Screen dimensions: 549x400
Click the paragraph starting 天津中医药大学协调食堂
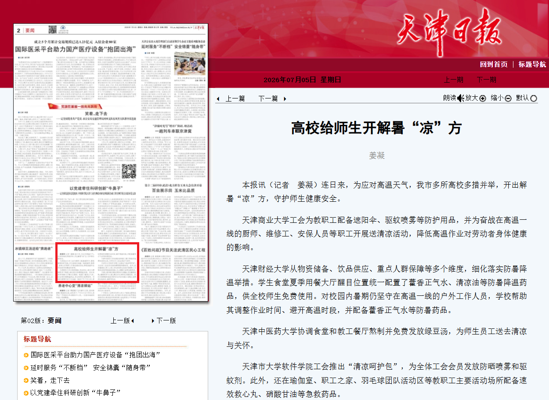[x=376, y=338]
